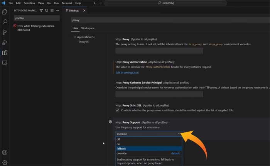270x166 pixels.
Task: Open the Search view in activity bar
Action: [5, 22]
